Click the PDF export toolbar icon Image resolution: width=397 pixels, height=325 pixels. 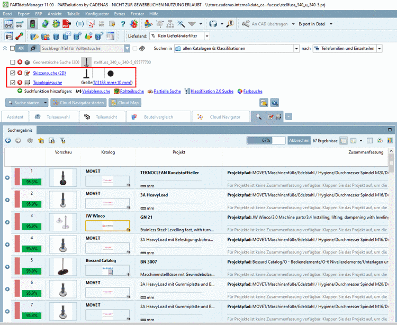[x=67, y=24]
